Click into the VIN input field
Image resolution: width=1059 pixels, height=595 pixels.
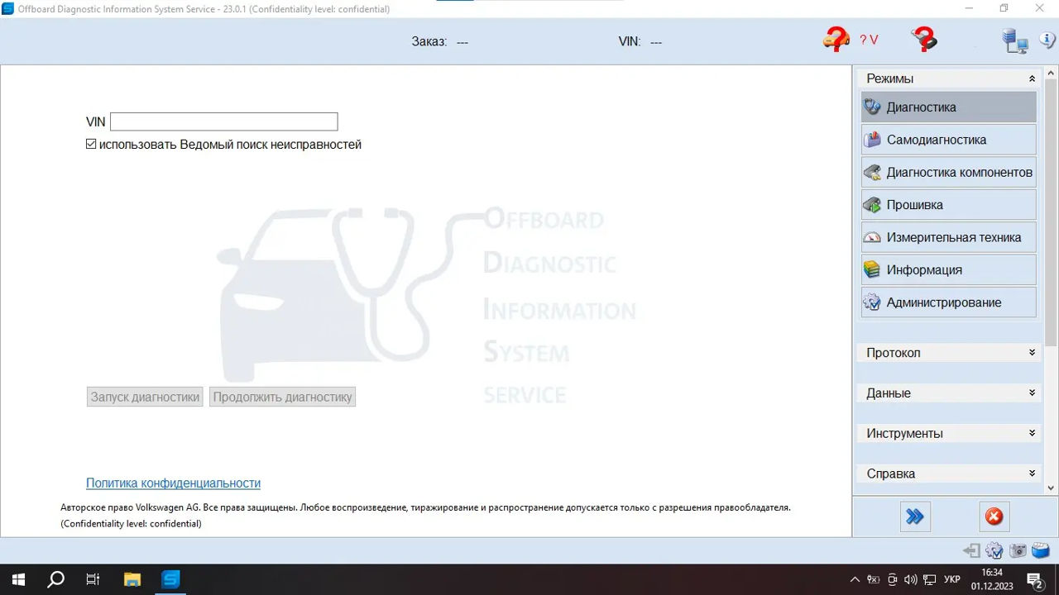[224, 121]
